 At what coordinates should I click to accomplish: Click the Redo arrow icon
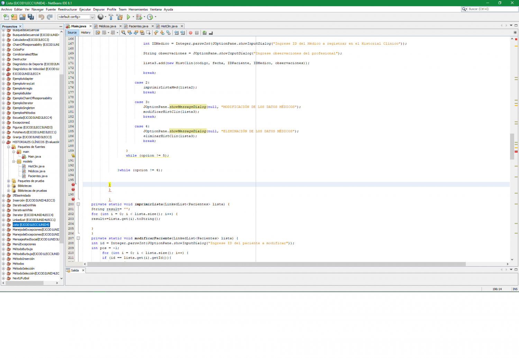click(50, 17)
